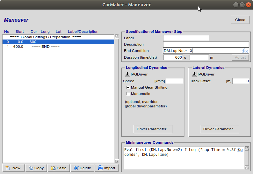Viewport: 253px width, 174px height.
Task: Click the No column header
Action: pos(7,32)
